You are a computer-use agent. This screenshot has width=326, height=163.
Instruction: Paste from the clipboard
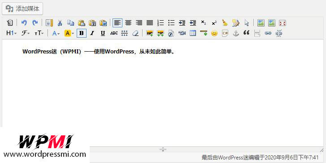point(82,23)
